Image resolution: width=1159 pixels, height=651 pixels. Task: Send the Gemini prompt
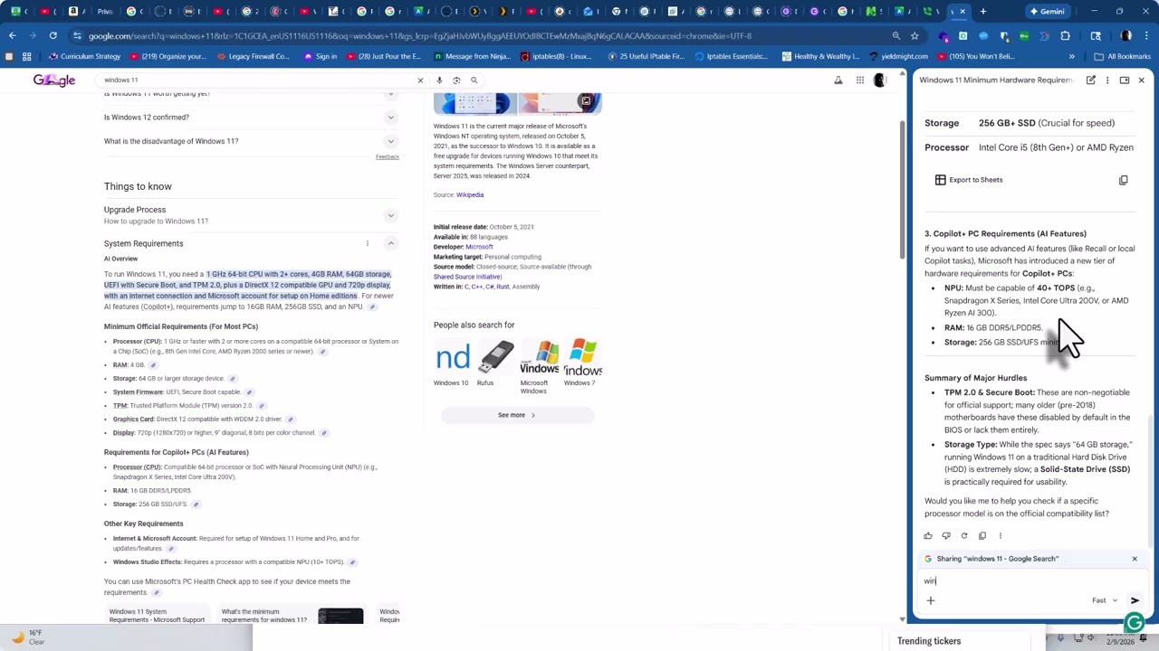1135,600
